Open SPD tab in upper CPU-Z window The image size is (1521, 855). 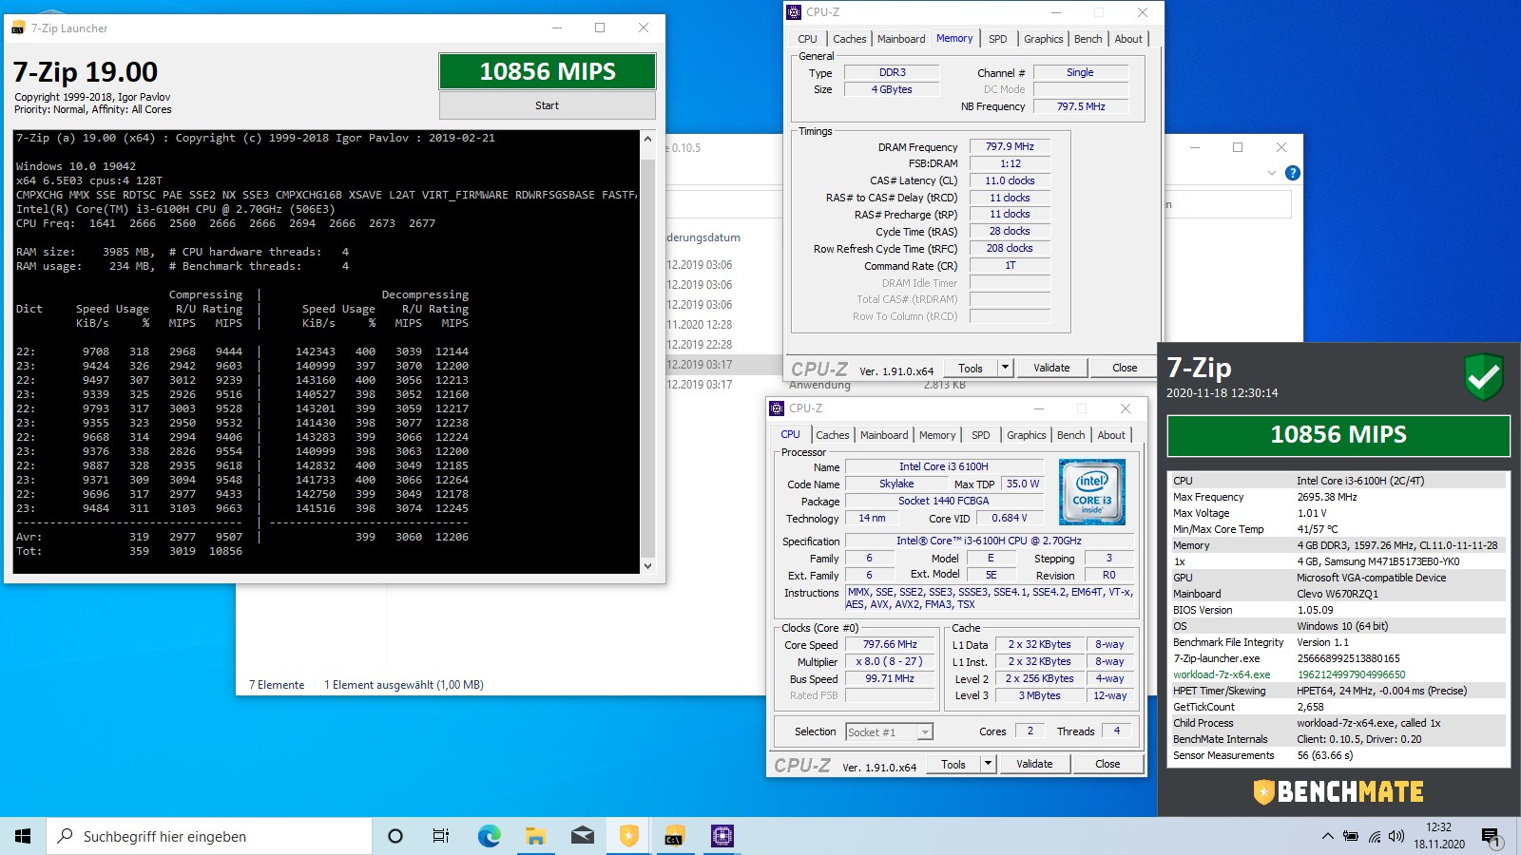[x=997, y=39]
